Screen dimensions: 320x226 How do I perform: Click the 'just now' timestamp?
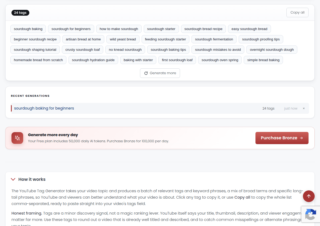pyautogui.click(x=291, y=108)
